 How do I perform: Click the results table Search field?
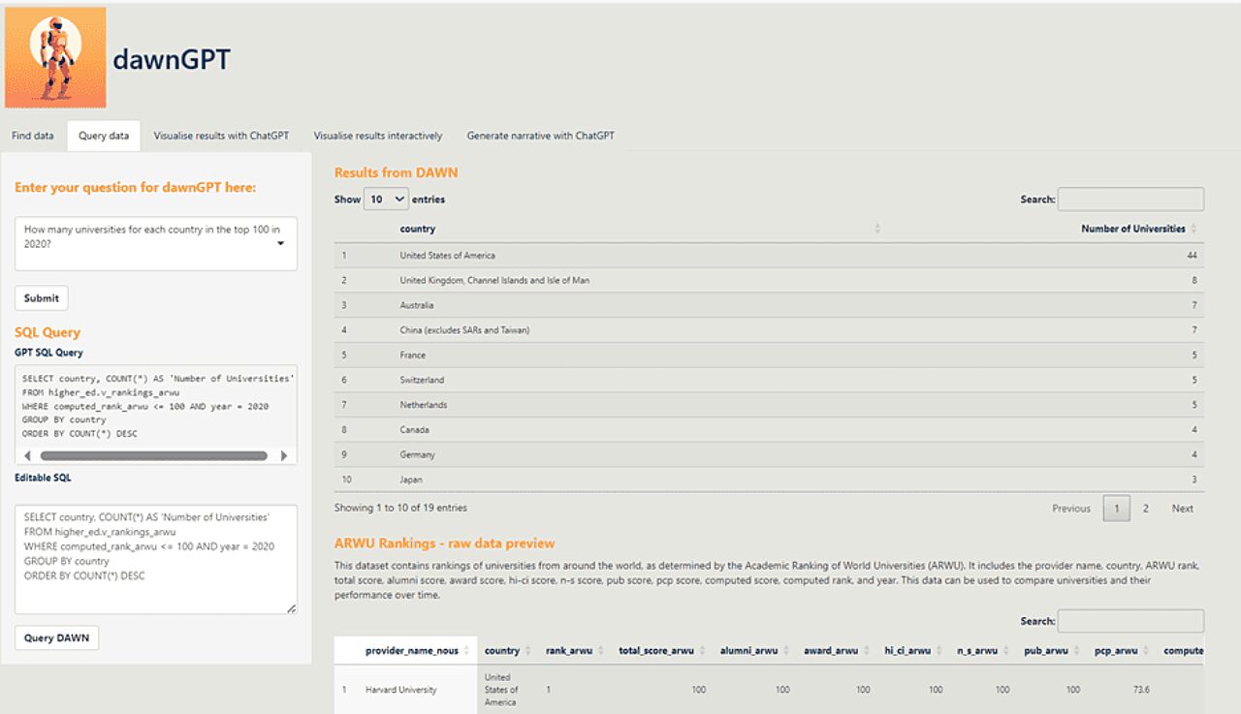1130,199
